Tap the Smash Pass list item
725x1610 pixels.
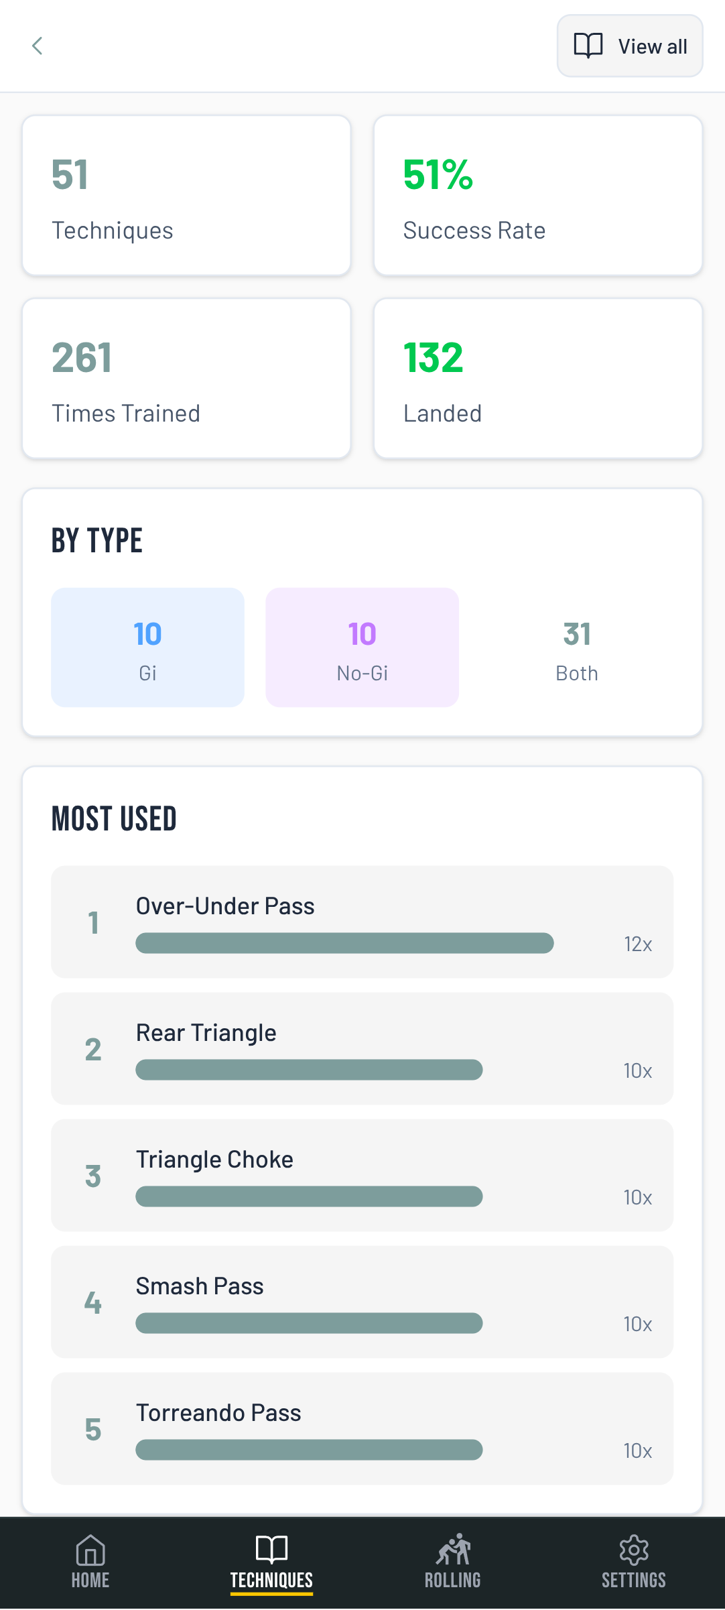pos(362,1301)
